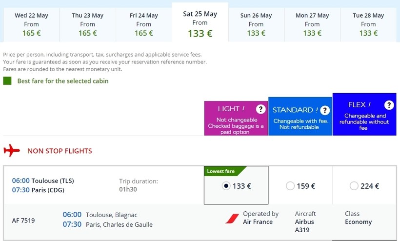Switch to Mon 27 May date tab

coord(312,24)
